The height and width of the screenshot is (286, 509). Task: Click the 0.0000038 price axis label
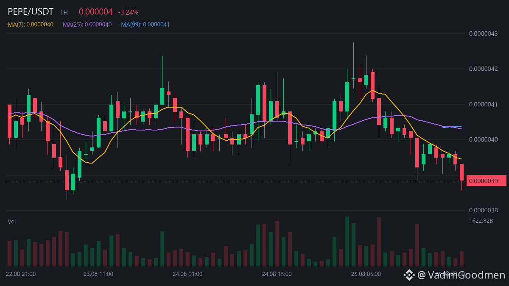point(483,210)
